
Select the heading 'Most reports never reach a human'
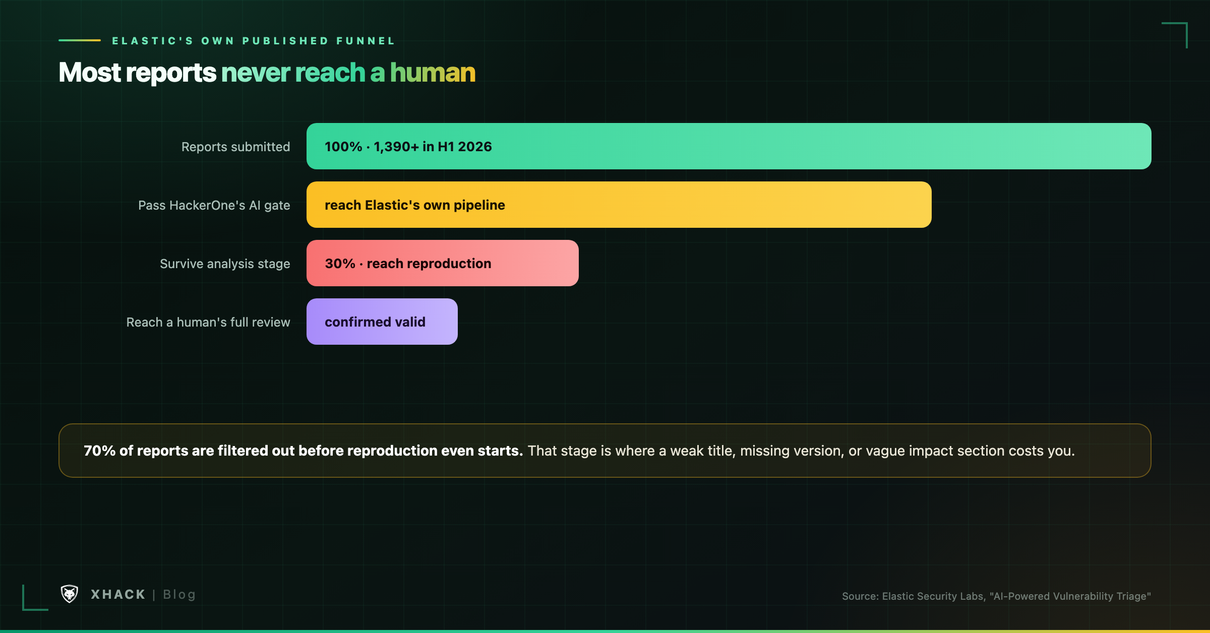[x=267, y=72]
